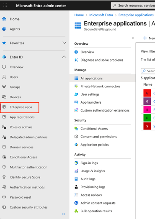Click the Bulk operation results icon
The height and width of the screenshot is (219, 155).
click(76, 211)
